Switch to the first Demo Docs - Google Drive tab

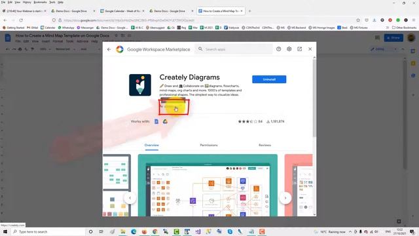point(73,11)
